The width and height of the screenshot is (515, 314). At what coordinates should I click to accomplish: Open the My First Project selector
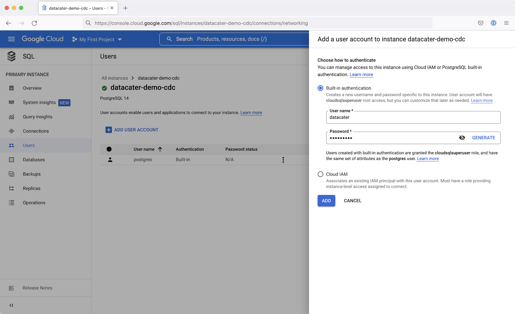(x=97, y=40)
